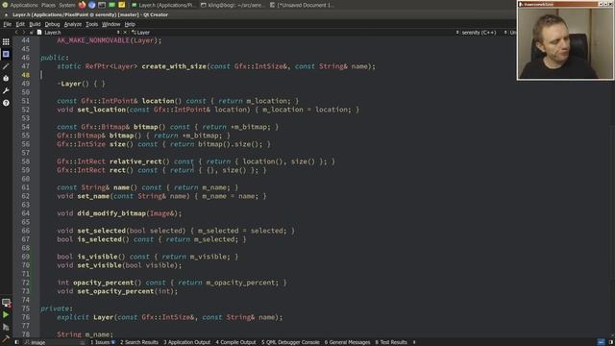Image resolution: width=615 pixels, height=346 pixels.
Task: Launch Chromium browser from the top panel
Action: point(92,5)
